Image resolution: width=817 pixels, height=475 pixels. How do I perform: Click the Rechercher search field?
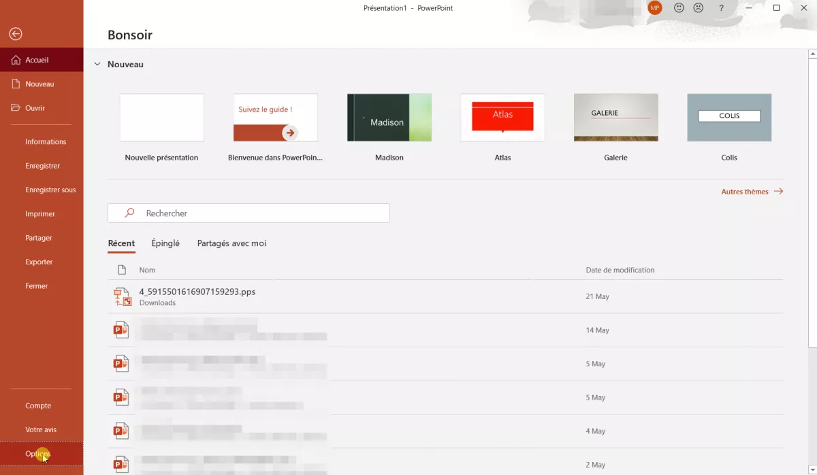coord(249,213)
